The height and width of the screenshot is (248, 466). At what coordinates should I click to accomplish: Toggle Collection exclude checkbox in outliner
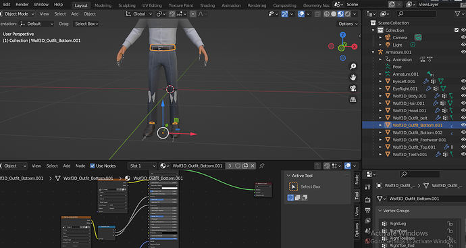click(456, 30)
